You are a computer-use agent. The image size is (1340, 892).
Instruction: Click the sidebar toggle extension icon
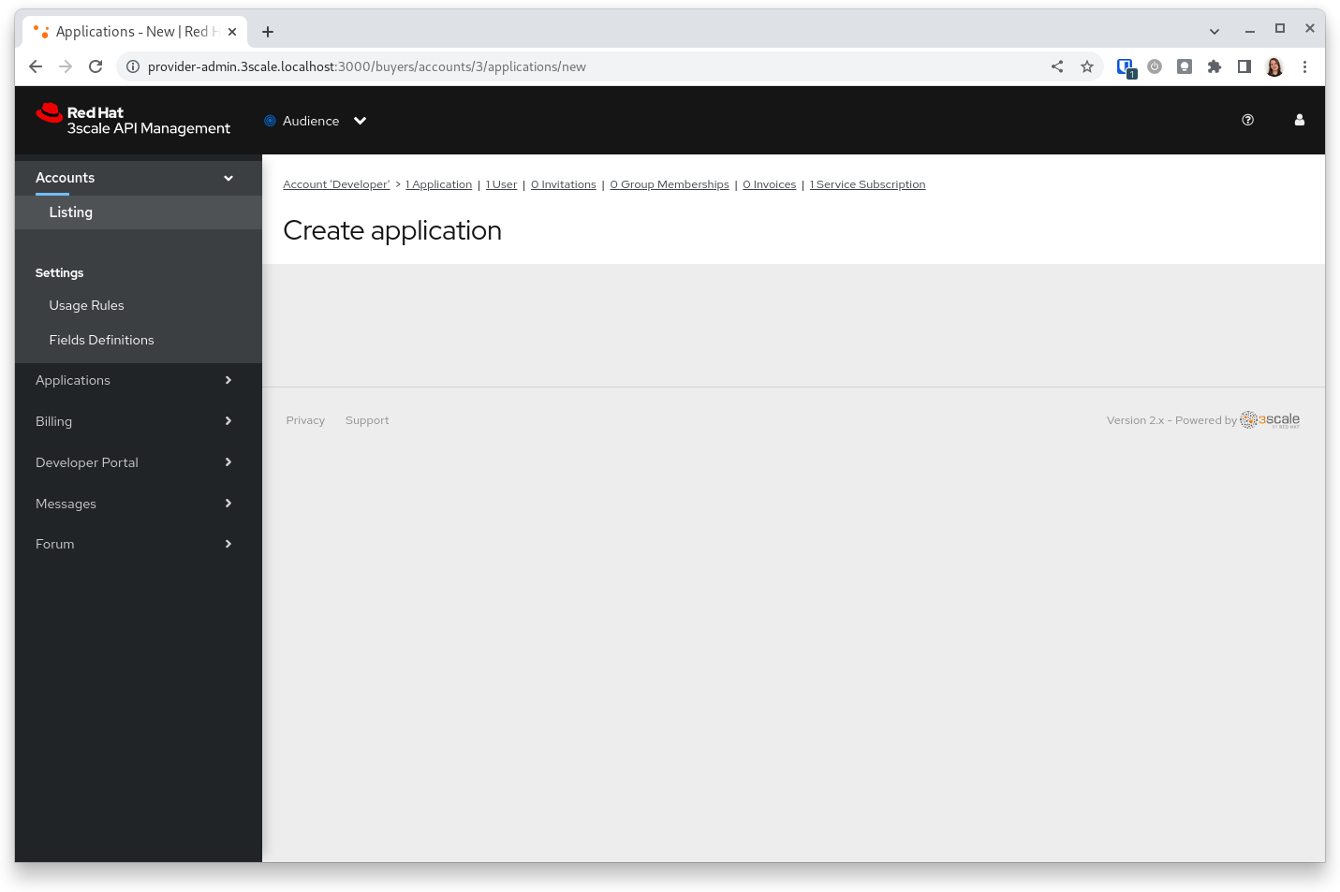pyautogui.click(x=1244, y=66)
